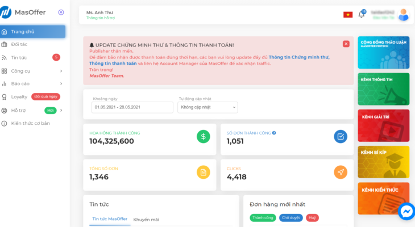Click the Đổi quà ngay red badge

point(46,96)
